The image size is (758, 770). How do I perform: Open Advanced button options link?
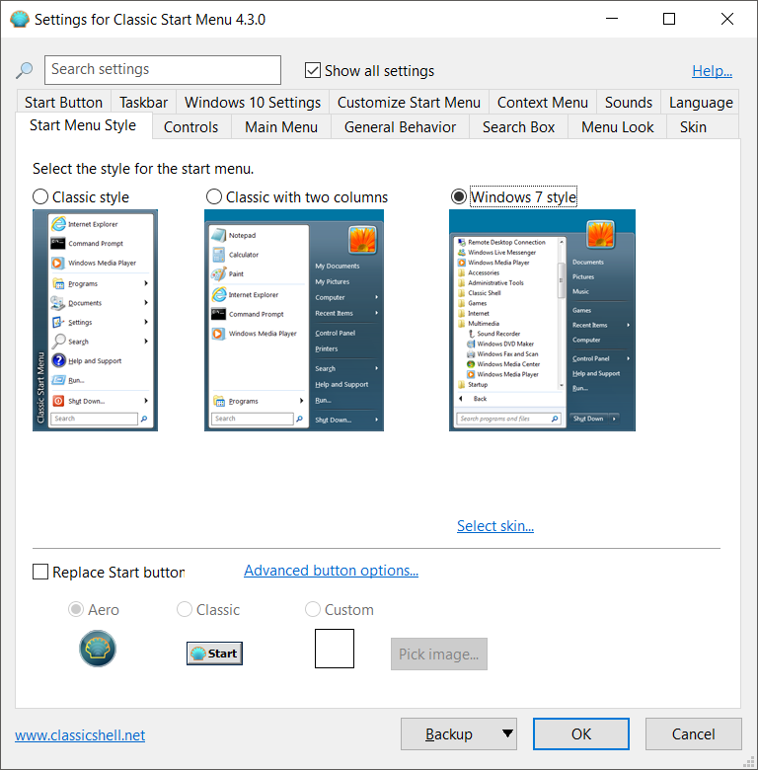(x=331, y=571)
